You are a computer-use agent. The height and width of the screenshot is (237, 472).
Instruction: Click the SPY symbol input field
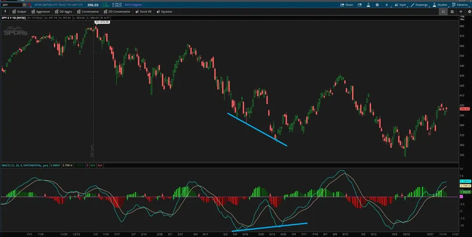click(12, 5)
